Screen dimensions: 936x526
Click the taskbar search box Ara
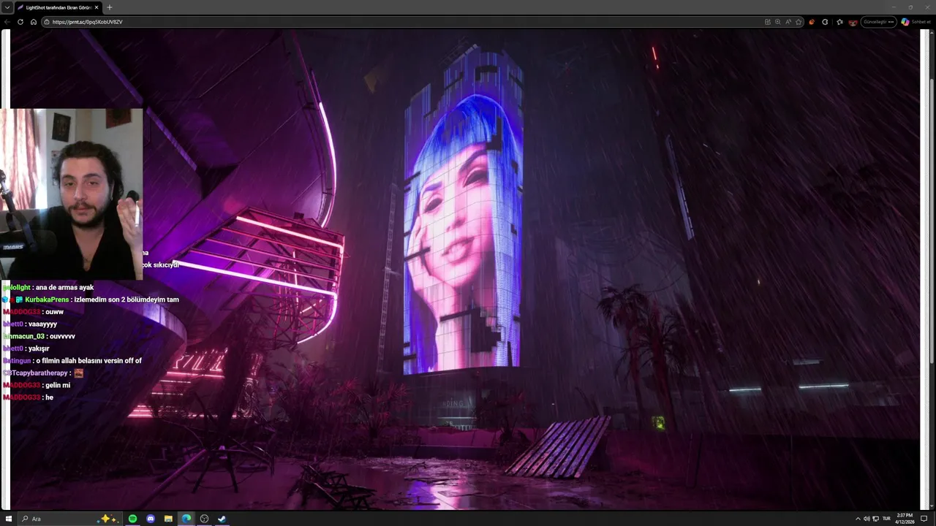69,519
